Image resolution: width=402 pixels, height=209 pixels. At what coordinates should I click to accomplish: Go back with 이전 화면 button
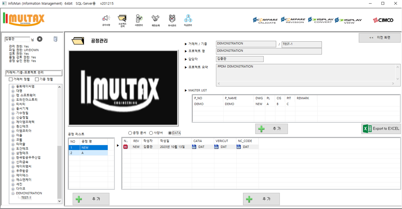(380, 38)
